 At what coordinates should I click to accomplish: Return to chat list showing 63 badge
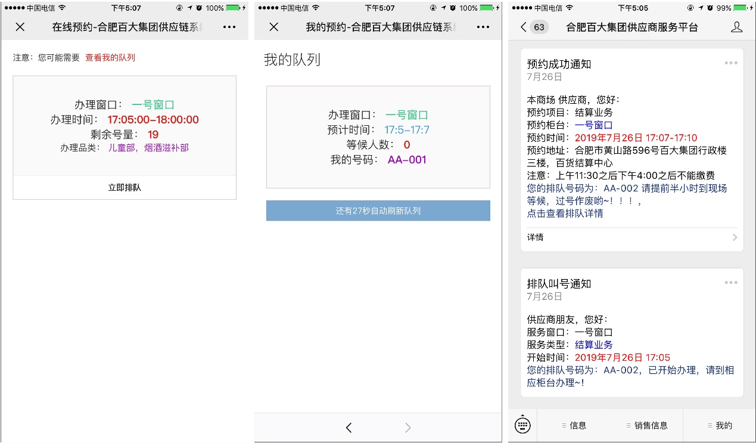coord(533,27)
